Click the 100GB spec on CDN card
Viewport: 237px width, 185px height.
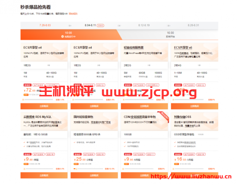128,134
